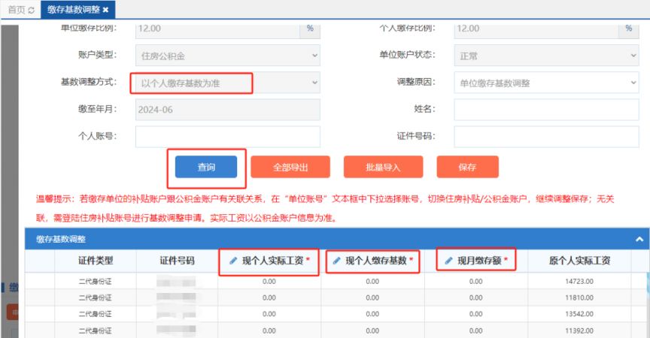650x338 pixels.
Task: Click the 保存 button
Action: point(467,167)
